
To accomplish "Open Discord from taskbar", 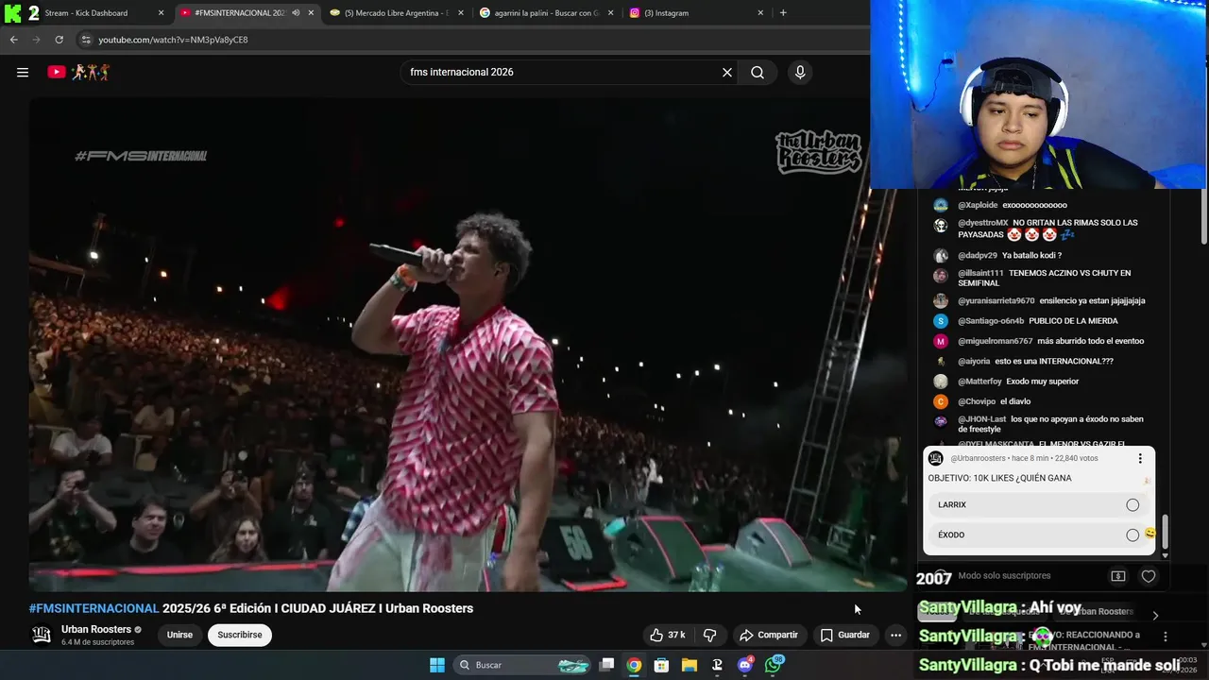I will pyautogui.click(x=745, y=665).
